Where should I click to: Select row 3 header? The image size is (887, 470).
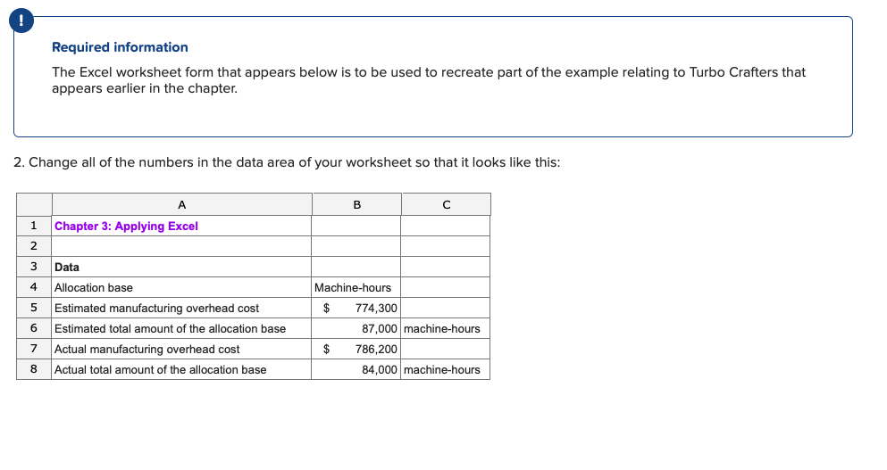pos(34,267)
